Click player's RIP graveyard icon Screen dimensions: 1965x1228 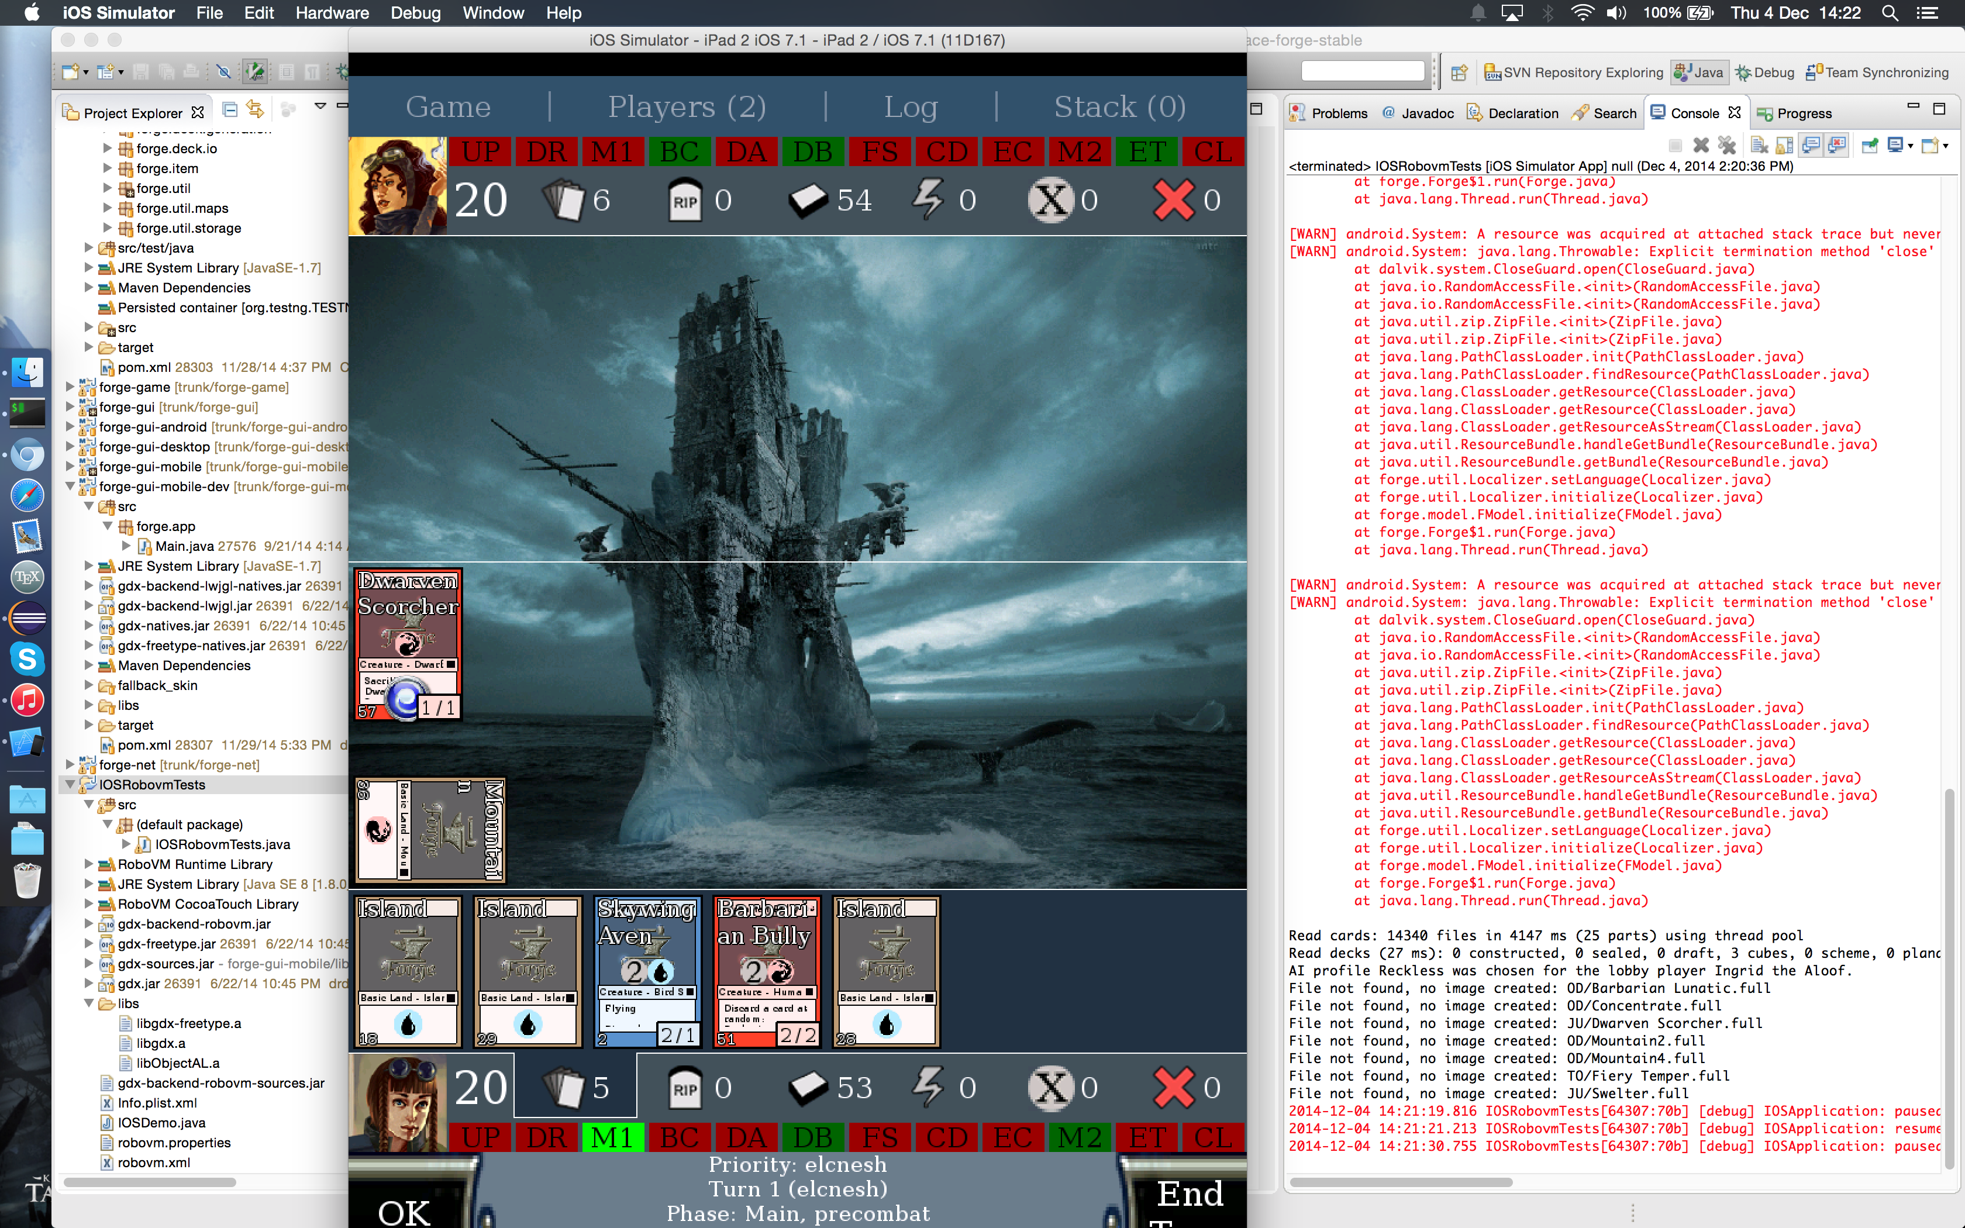coord(684,1088)
